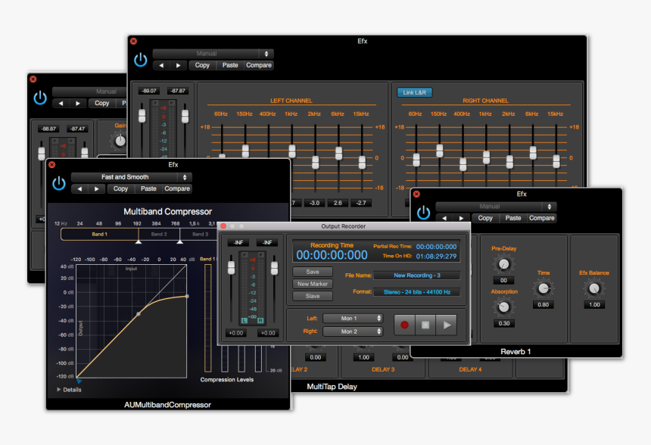The image size is (651, 445).
Task: Click Time knob in Reverb
Action: [544, 288]
